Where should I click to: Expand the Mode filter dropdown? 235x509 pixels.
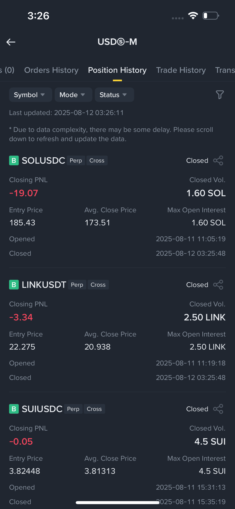73,95
